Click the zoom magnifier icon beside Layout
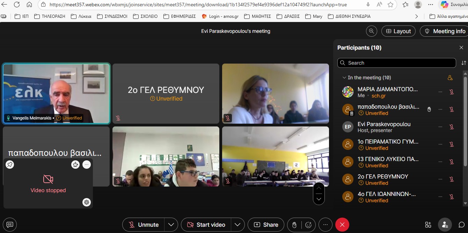 point(371,31)
